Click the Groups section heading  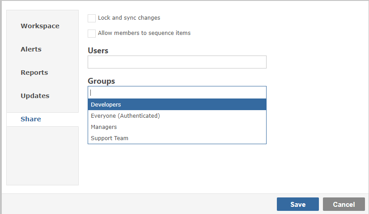[x=102, y=81]
